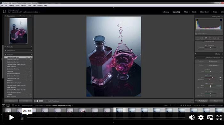Select the Graduated Filter tool
Image resolution: width=224 pixels, height=125 pixels.
(210, 38)
